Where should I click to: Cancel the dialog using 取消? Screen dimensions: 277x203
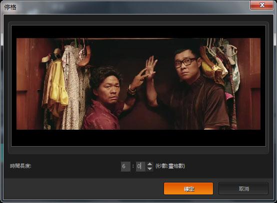243,189
